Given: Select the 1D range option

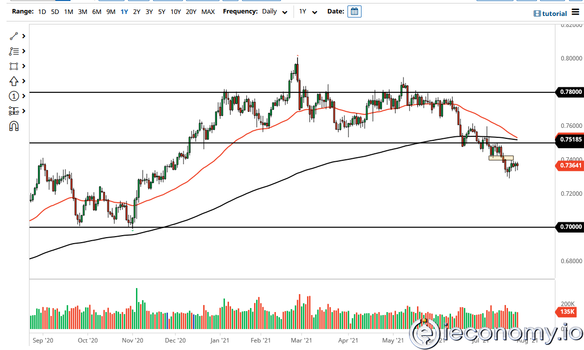Looking at the screenshot, I should click(x=42, y=11).
